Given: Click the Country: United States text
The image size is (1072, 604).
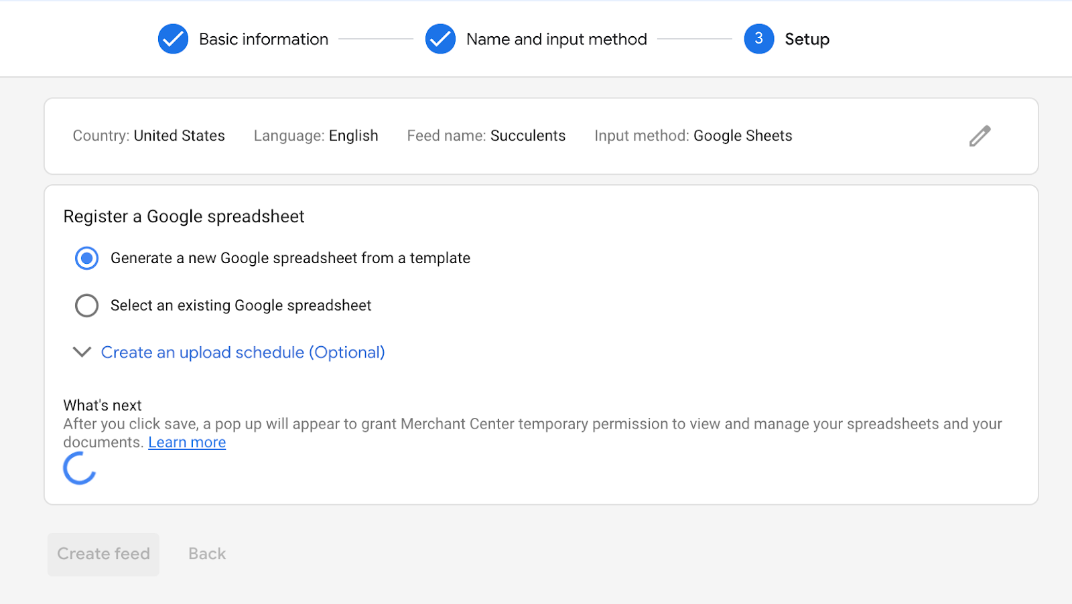Looking at the screenshot, I should tap(149, 136).
